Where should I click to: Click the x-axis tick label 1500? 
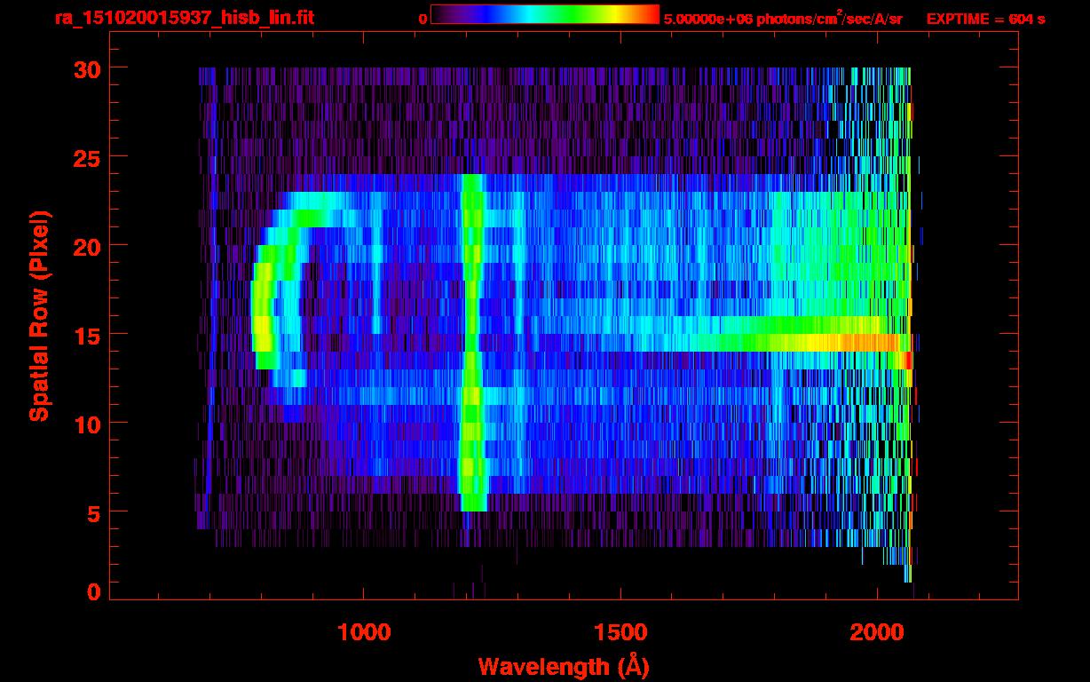pos(620,632)
